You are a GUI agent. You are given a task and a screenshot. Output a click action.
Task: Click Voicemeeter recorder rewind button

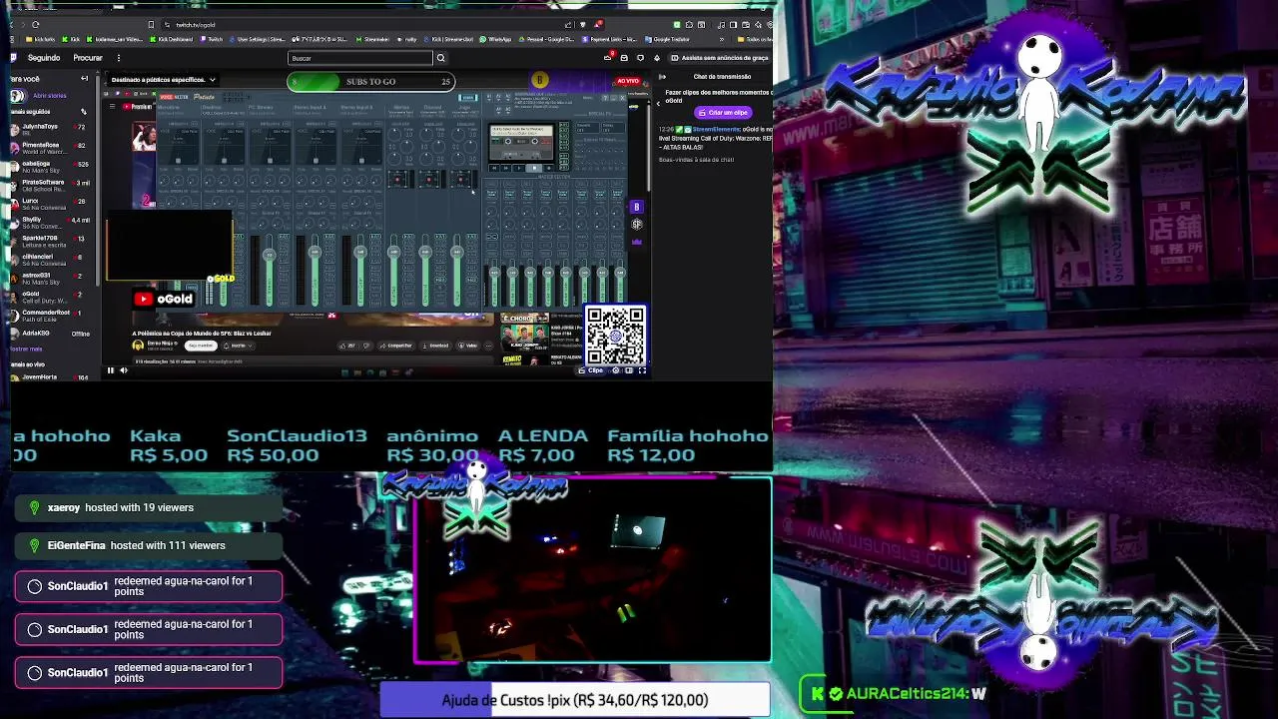(494, 168)
